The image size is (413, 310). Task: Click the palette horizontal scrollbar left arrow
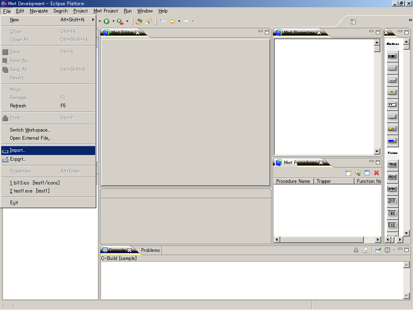pos(387,240)
